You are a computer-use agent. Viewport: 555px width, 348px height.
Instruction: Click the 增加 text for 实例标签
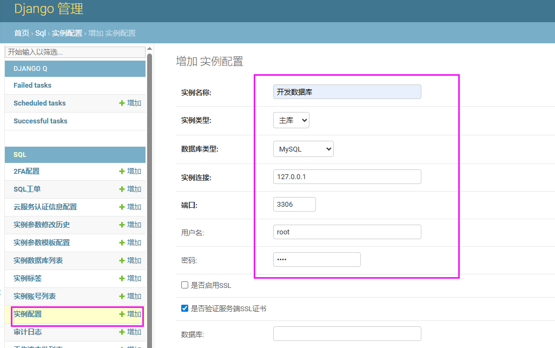click(x=134, y=279)
